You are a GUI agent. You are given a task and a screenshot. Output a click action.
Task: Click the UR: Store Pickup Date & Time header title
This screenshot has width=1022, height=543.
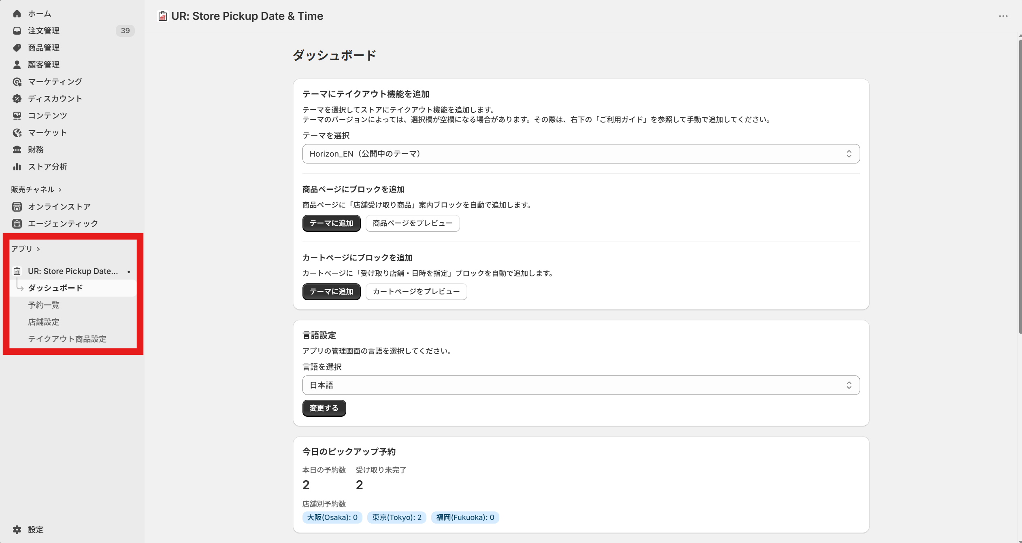[x=247, y=16]
